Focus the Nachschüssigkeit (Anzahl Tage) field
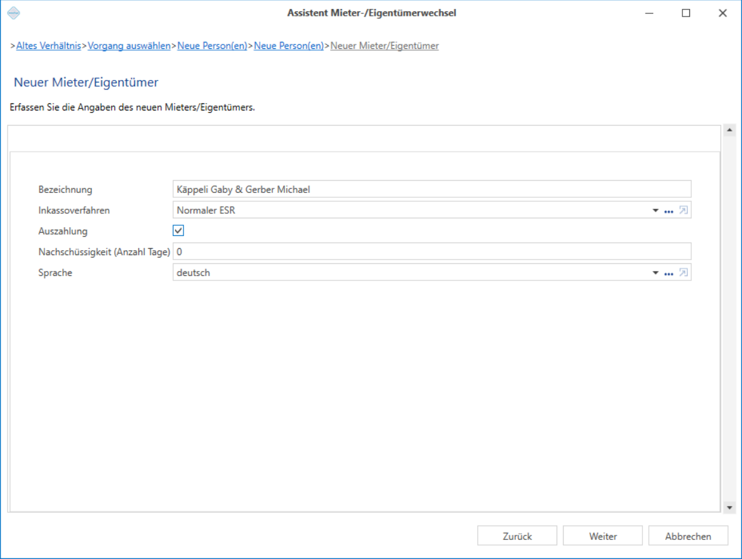742x559 pixels. (432, 252)
